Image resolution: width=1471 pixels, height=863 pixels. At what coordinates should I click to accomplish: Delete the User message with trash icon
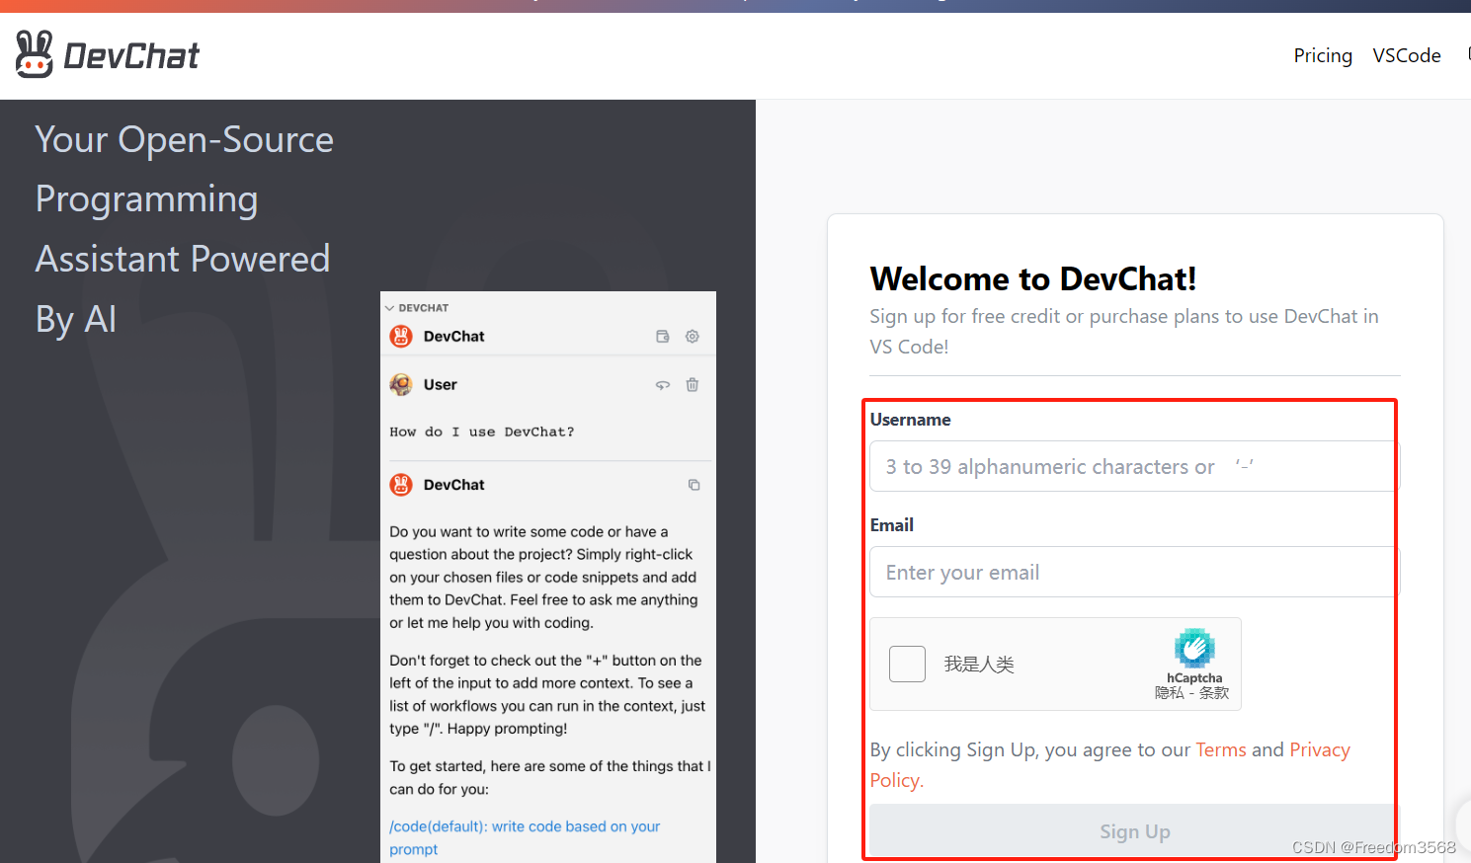coord(693,385)
